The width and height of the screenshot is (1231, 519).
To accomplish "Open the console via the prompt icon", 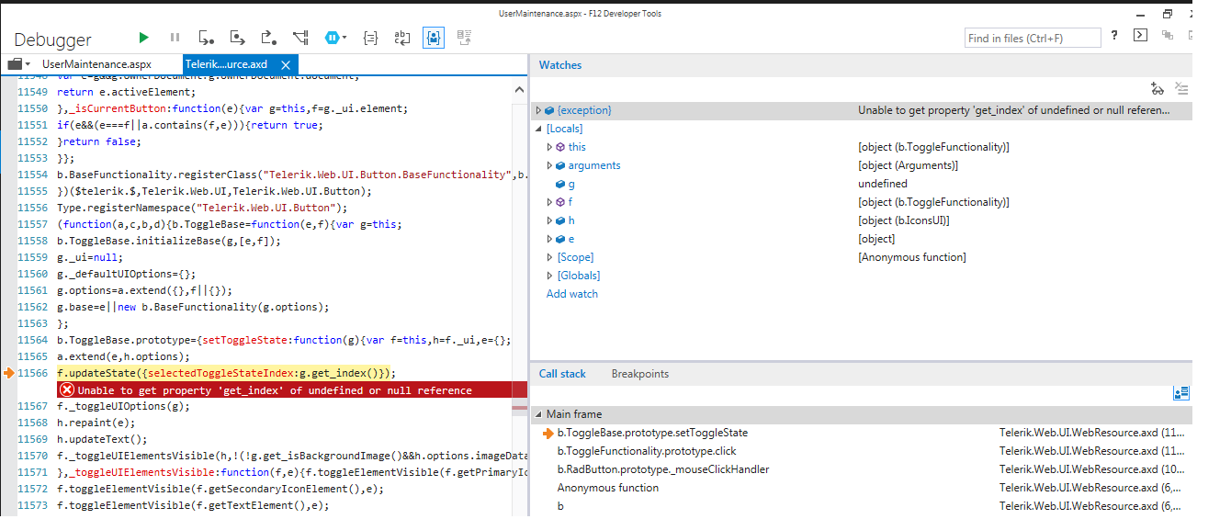I will pos(1140,36).
